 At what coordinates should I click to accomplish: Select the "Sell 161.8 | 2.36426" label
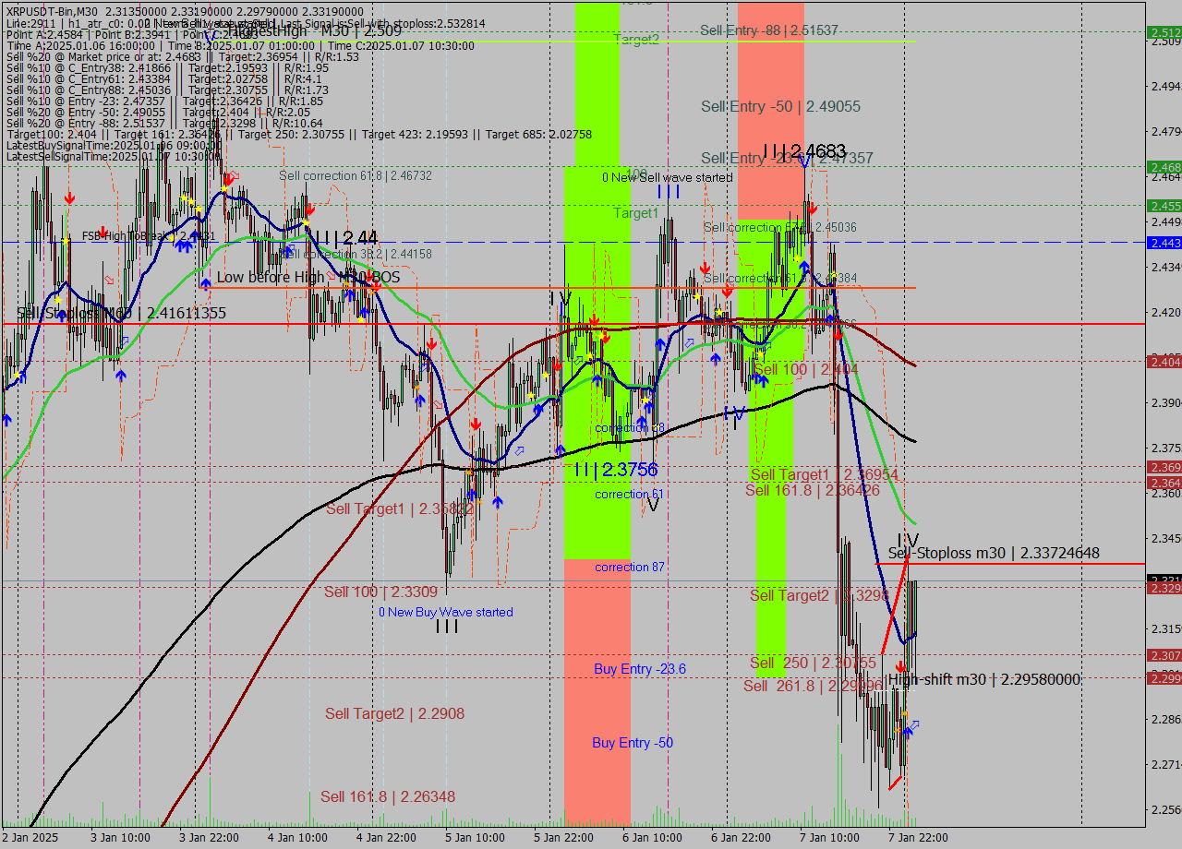coord(813,490)
